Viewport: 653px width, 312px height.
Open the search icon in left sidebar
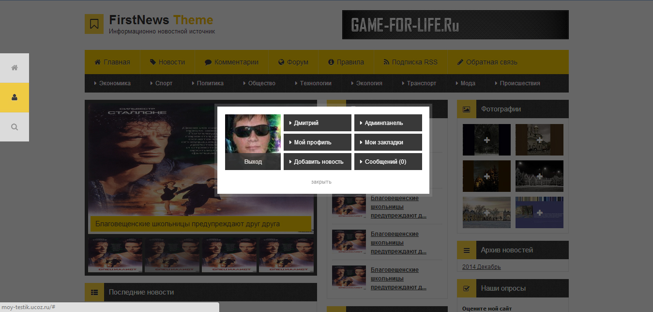tap(15, 127)
